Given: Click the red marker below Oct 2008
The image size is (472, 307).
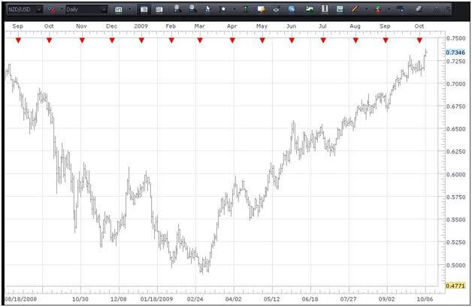Looking at the screenshot, I should (x=49, y=40).
